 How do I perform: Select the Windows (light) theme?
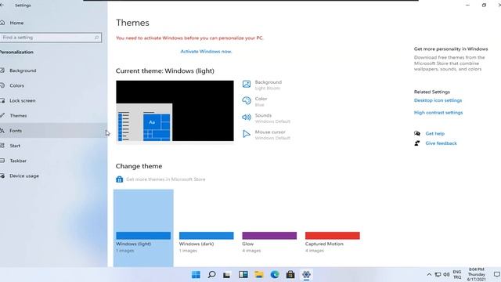tap(143, 228)
